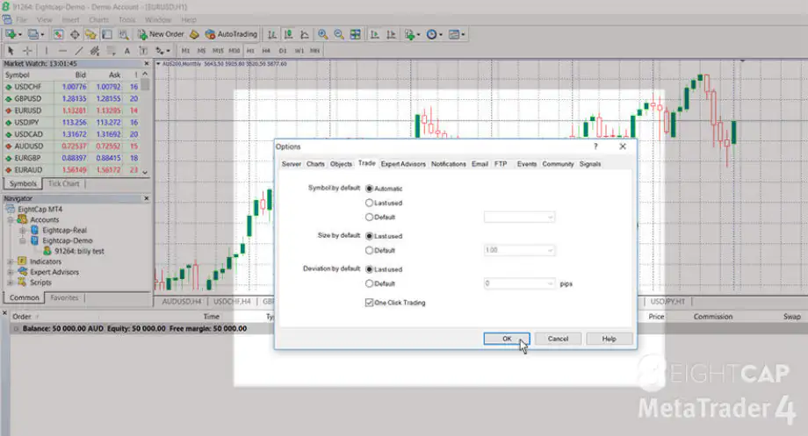Screen dimensions: 808x436
Task: Click the zoom in magnifier icon
Action: (x=322, y=34)
